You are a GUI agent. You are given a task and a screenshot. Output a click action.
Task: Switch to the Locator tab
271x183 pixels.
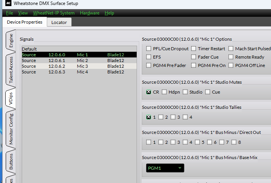59,22
